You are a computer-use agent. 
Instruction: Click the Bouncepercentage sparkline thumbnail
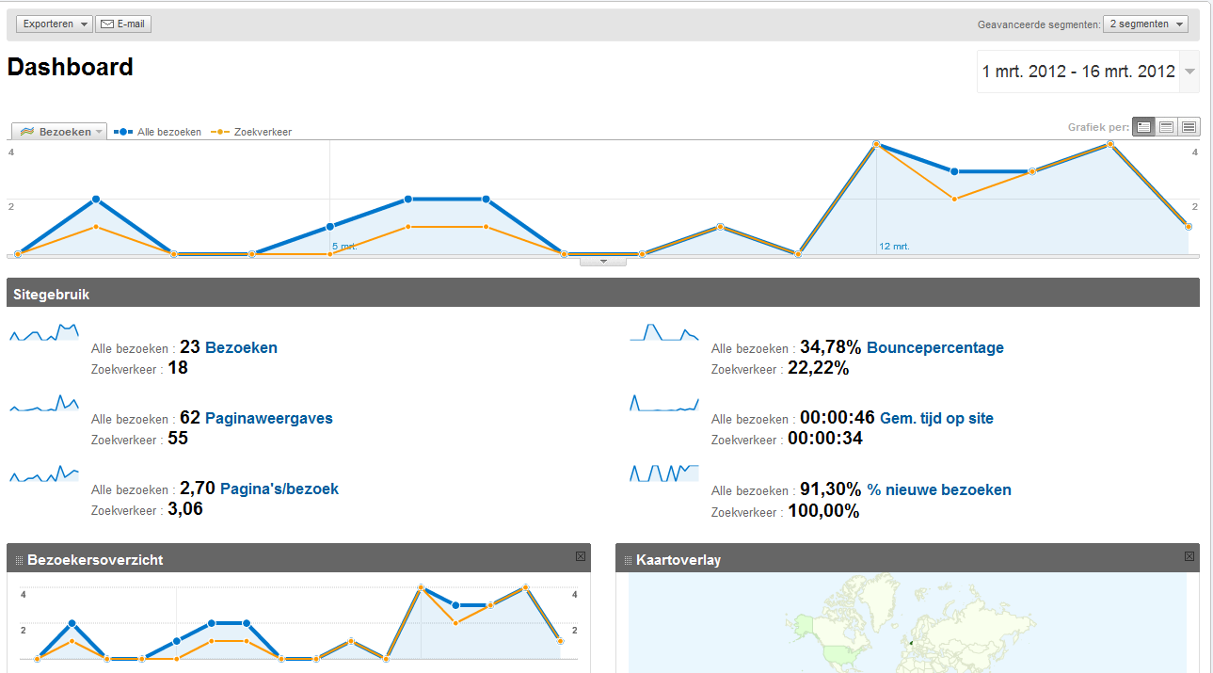pyautogui.click(x=664, y=332)
